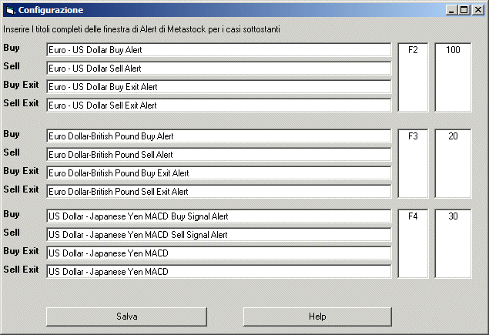The image size is (489, 335).
Task: Click the Configurazione title bar app icon
Action: tap(9, 10)
